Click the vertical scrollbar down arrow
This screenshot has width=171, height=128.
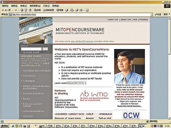pos(169,118)
